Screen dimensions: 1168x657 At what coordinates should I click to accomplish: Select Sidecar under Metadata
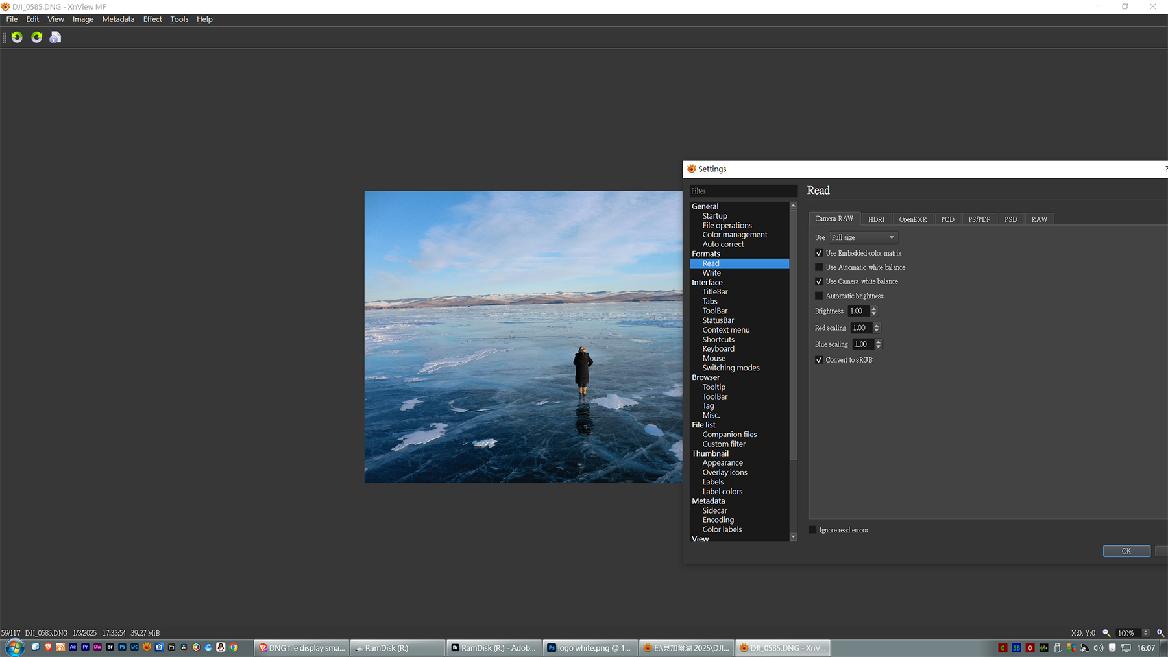point(714,511)
